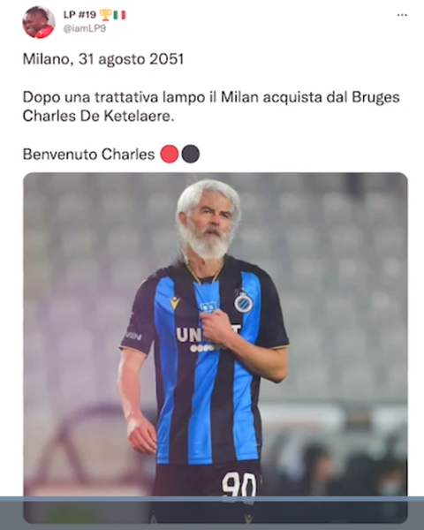Viewport: 424px width, 530px height.
Task: Select the "Benvenuto Charles" text
Action: 88,155
